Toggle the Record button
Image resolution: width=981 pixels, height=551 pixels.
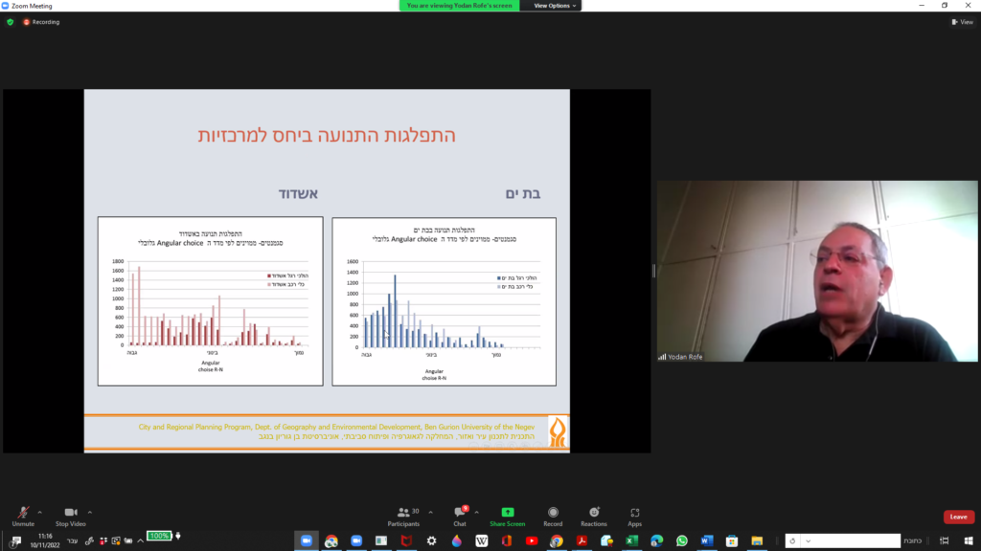(553, 515)
